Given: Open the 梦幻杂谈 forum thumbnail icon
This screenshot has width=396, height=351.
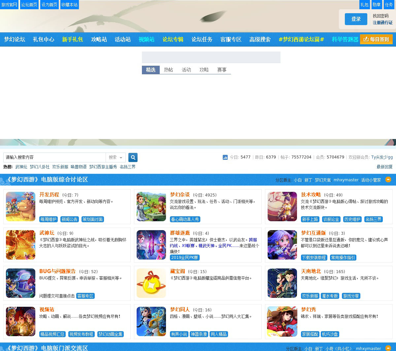Looking at the screenshot, I should click(x=151, y=206).
